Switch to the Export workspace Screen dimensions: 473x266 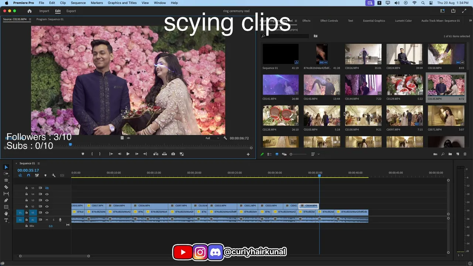[x=71, y=11]
